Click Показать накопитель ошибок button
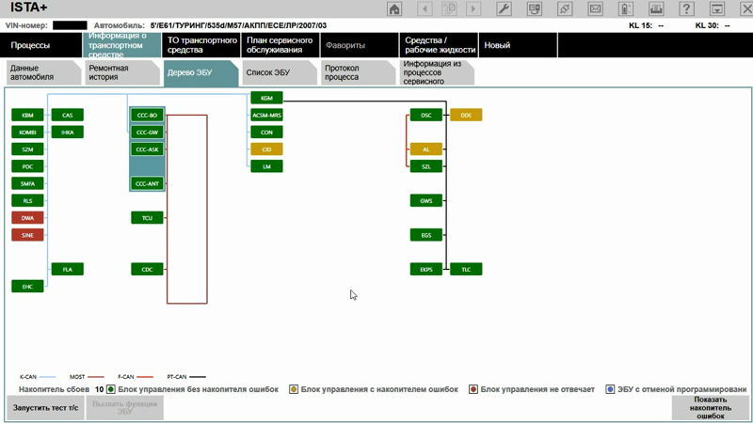The height and width of the screenshot is (423, 753). click(x=711, y=407)
